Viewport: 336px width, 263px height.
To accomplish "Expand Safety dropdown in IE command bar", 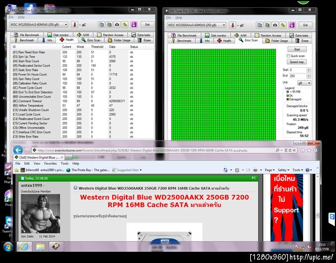I will (283, 170).
